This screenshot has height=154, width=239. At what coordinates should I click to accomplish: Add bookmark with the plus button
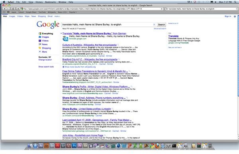tap(18, 9)
